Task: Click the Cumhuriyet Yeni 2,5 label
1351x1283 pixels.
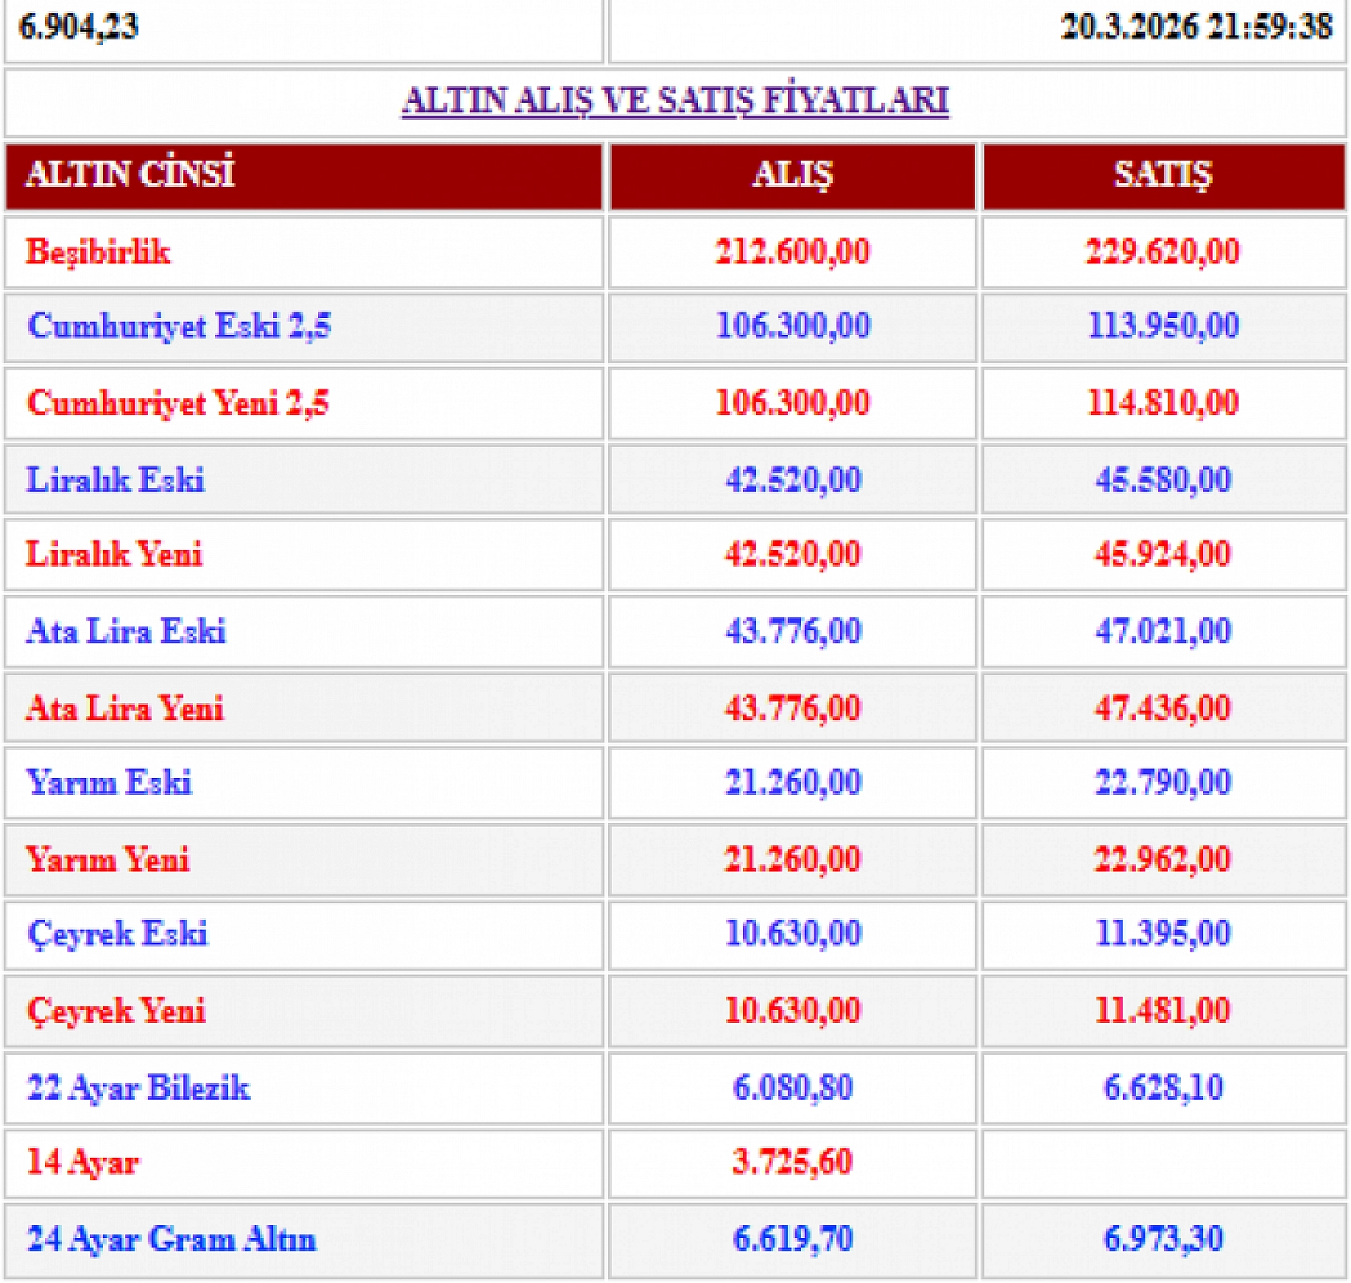Action: click(178, 403)
